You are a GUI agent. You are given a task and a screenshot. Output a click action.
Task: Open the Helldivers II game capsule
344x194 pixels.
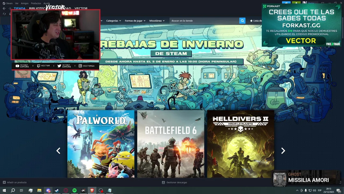coord(241,144)
